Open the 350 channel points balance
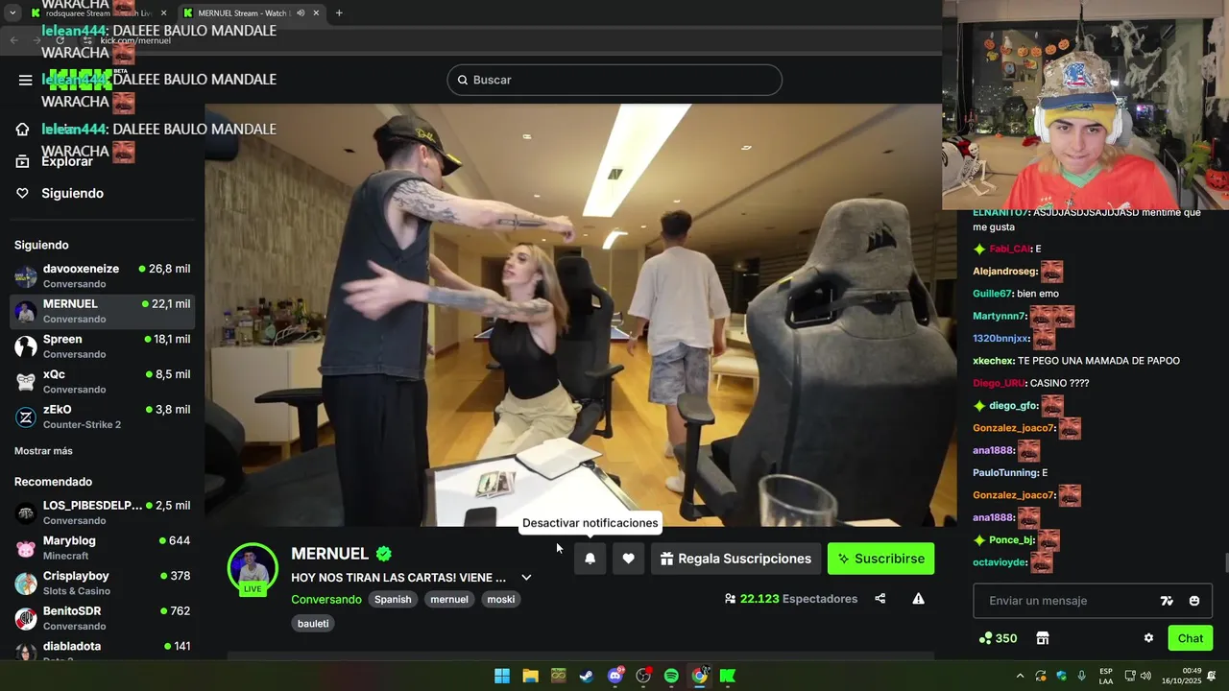This screenshot has height=691, width=1229. point(998,638)
